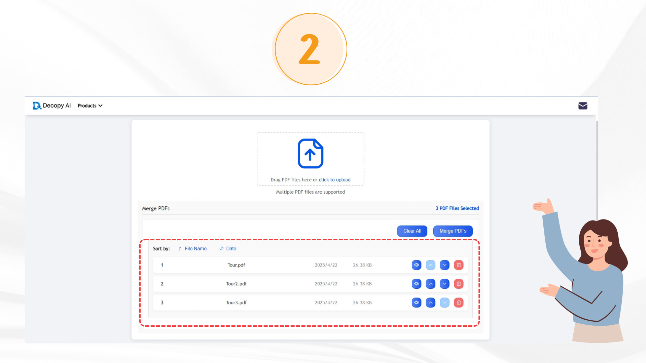Sort files by File Name

[193, 249]
